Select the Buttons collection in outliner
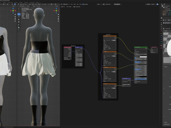 click(x=166, y=12)
